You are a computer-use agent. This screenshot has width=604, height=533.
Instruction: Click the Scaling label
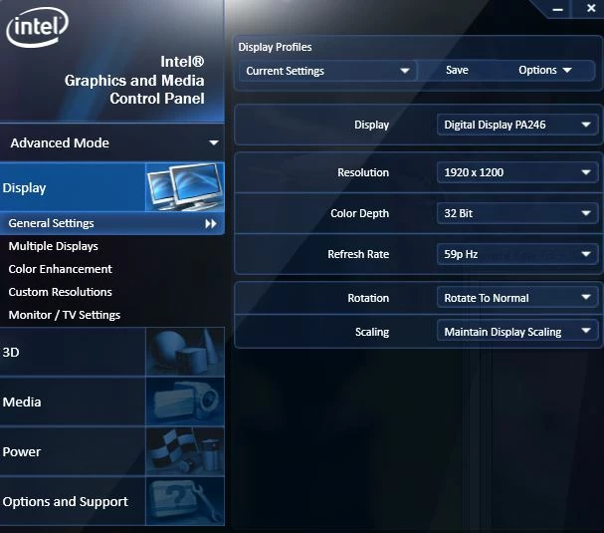[x=372, y=332]
